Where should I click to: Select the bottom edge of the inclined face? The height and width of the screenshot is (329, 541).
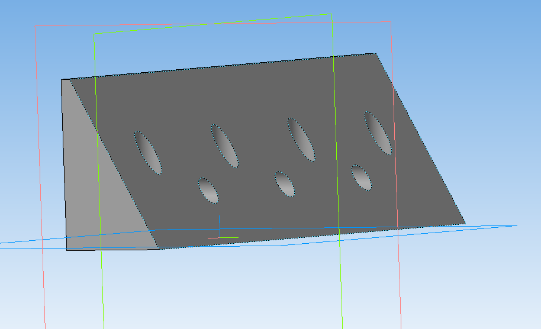(314, 236)
